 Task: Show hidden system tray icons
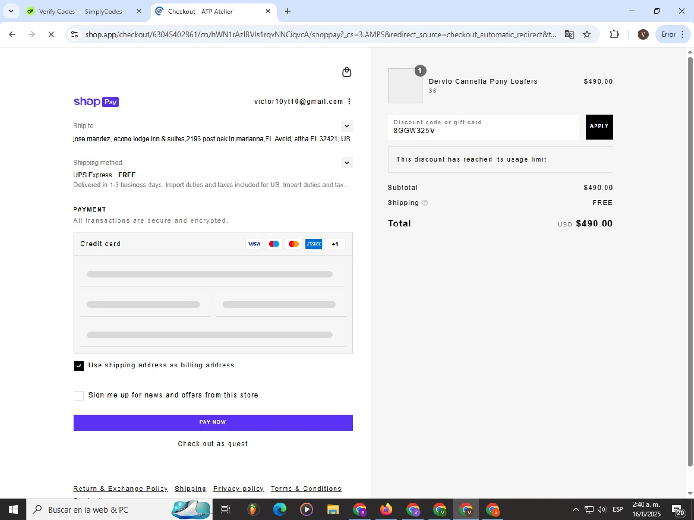pos(576,509)
